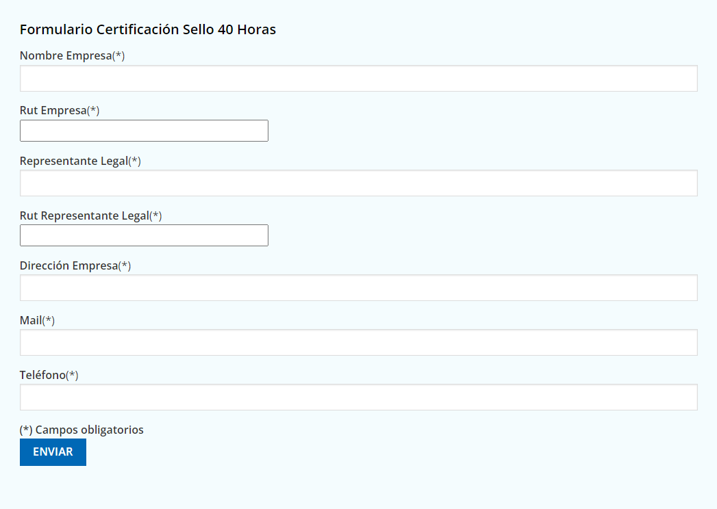717x509 pixels.
Task: Click the Nombre Empresa label text
Action: (x=65, y=56)
